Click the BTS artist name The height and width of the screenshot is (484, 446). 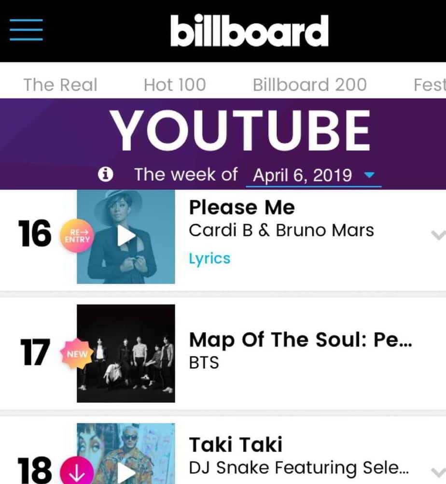click(x=204, y=362)
